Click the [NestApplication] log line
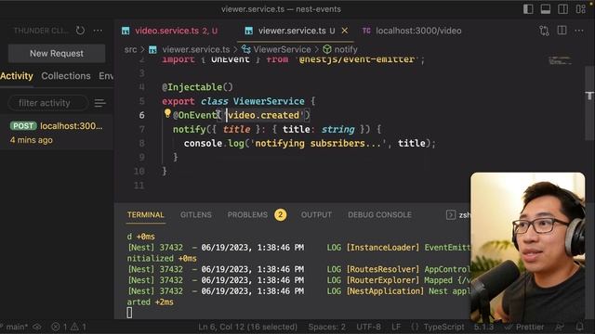 [298, 291]
